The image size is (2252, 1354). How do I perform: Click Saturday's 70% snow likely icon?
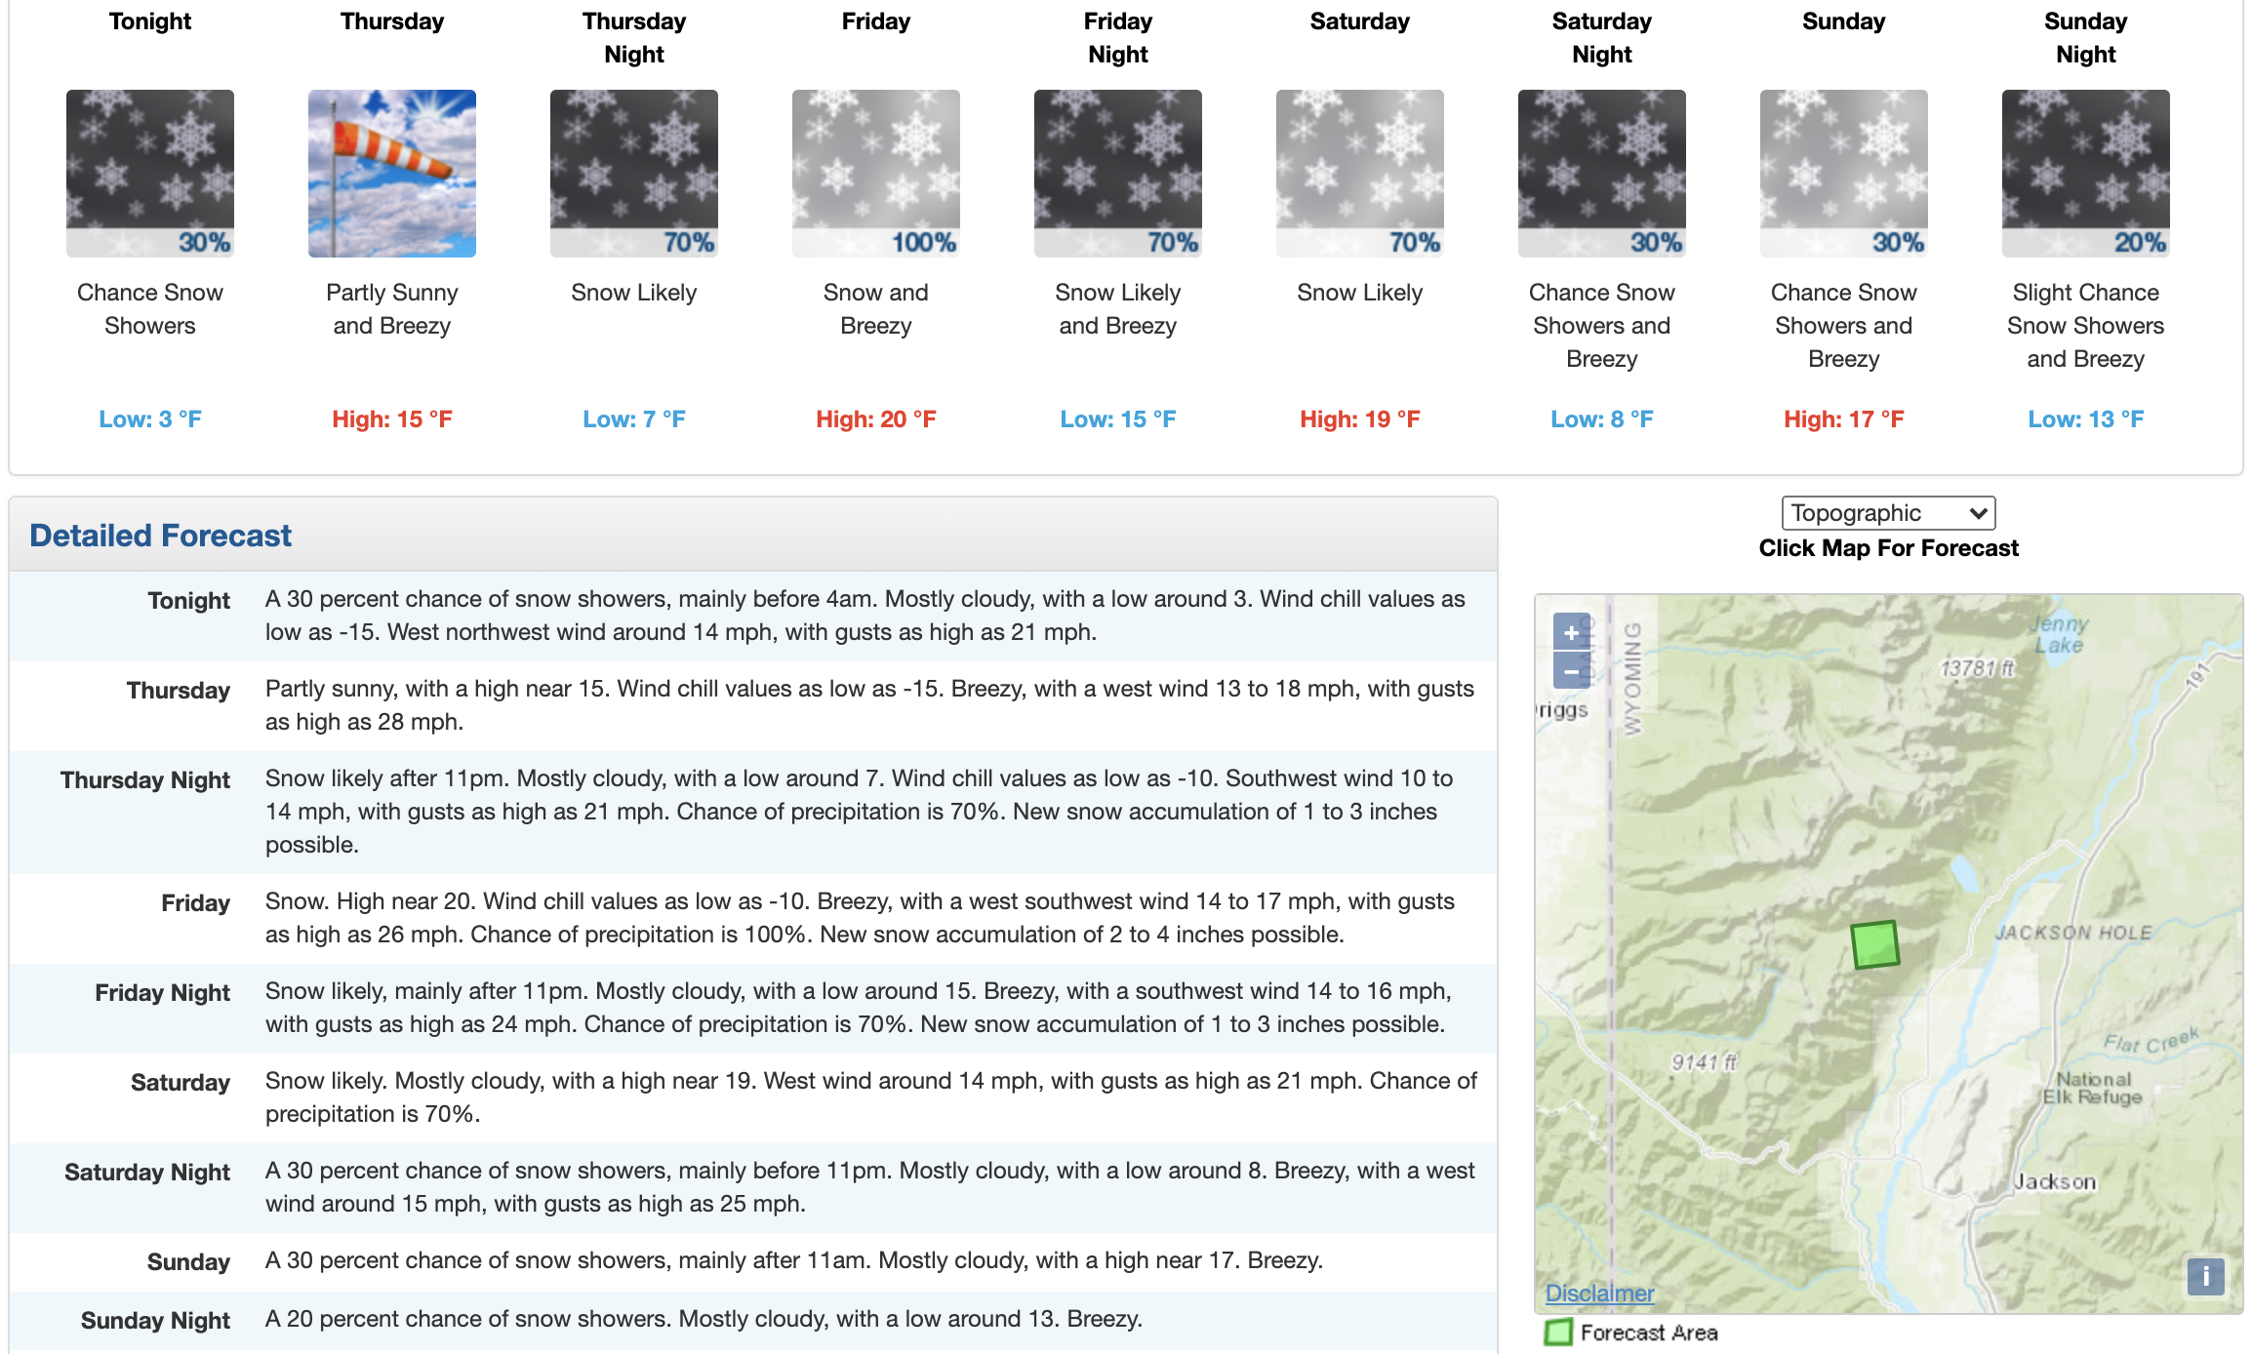[1360, 174]
